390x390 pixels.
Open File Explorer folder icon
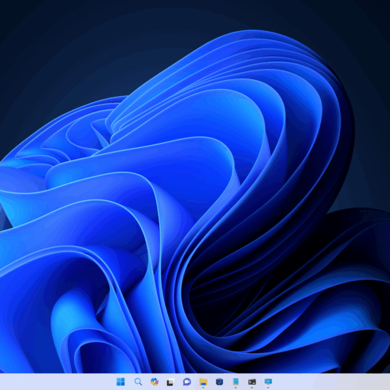203,382
